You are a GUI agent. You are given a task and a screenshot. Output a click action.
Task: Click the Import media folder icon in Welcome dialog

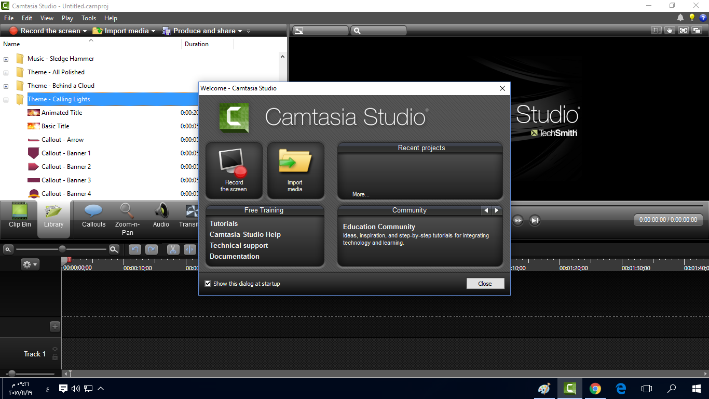point(295,161)
